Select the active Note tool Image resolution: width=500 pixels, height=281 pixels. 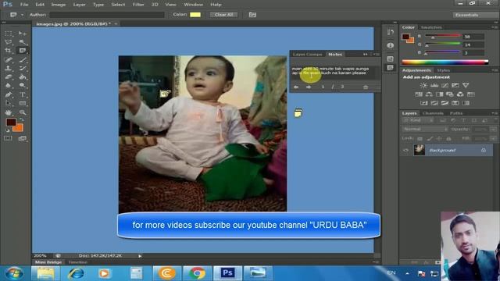(x=23, y=51)
